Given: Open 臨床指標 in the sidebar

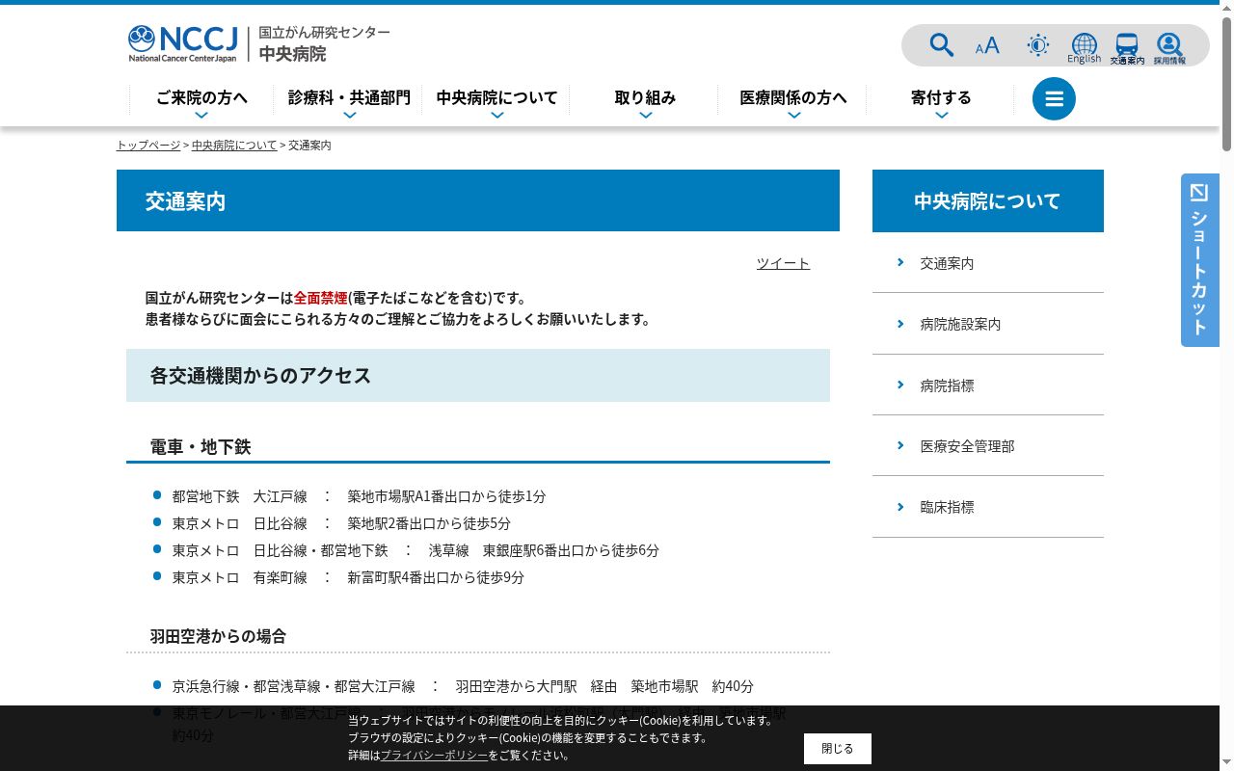Looking at the screenshot, I should coord(988,507).
